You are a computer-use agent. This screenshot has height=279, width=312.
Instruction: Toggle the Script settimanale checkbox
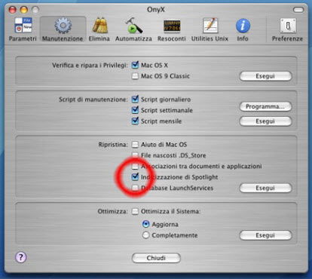135,110
